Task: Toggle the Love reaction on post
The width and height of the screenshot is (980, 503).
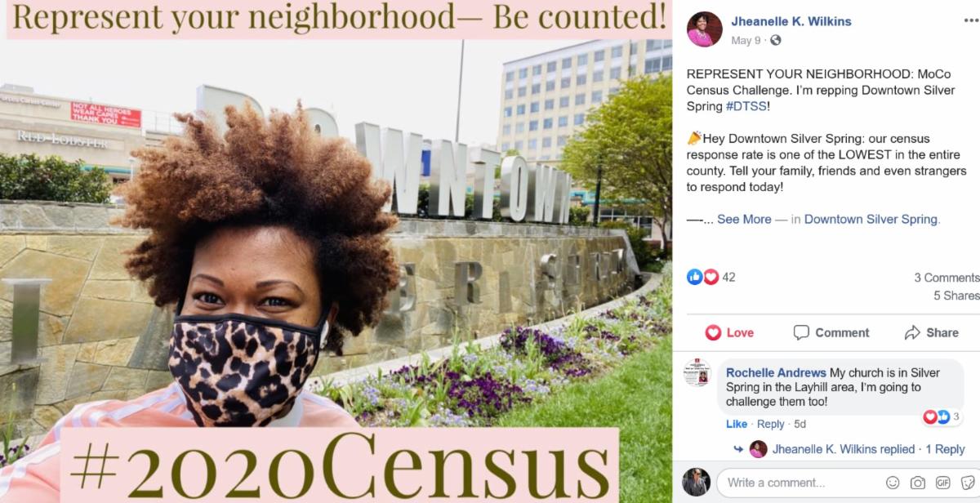Action: (x=729, y=332)
